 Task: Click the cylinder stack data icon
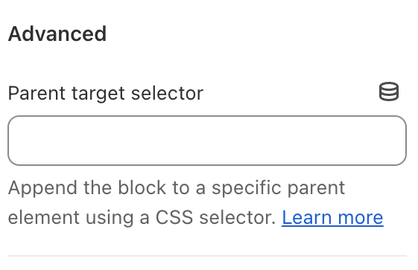coord(389,91)
